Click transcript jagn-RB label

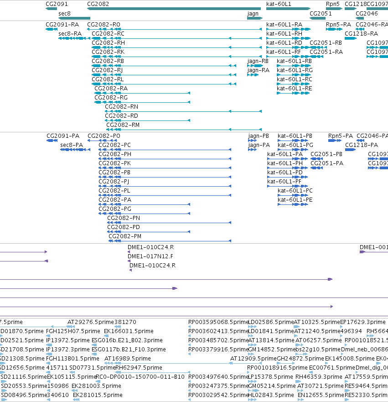coord(258,61)
